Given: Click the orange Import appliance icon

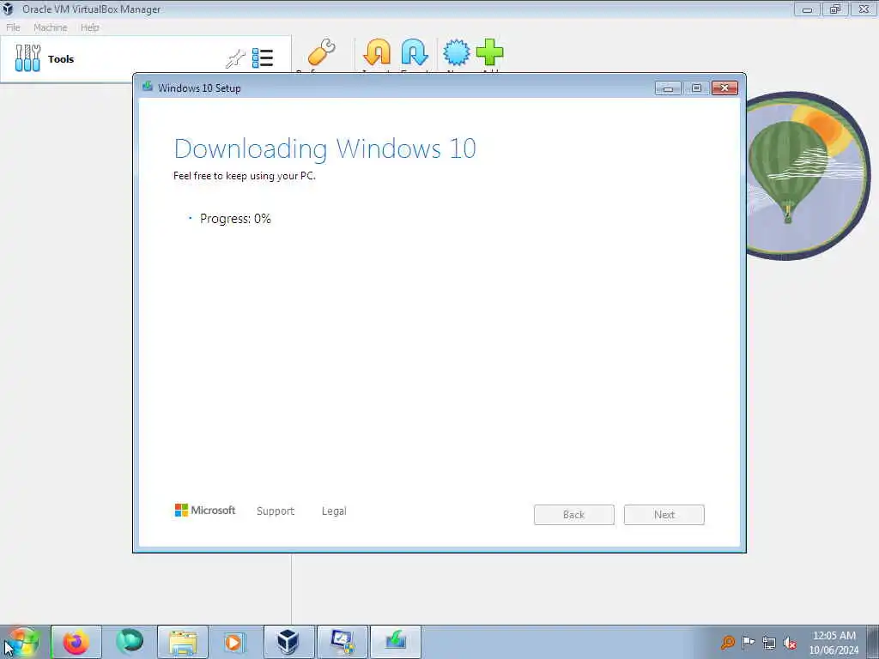Looking at the screenshot, I should click(377, 52).
